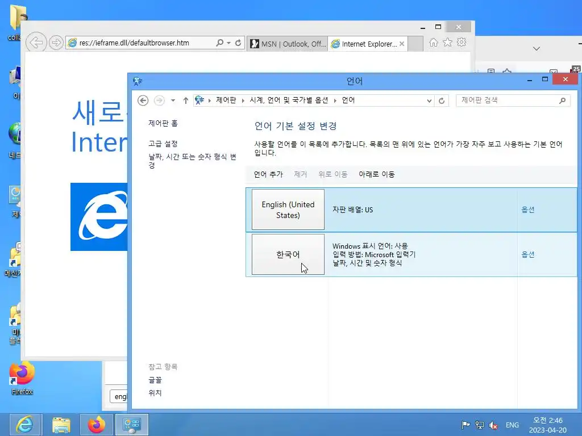This screenshot has height=436, width=582.
Task: Switch to the MSN | Outlook tab
Action: tap(287, 44)
